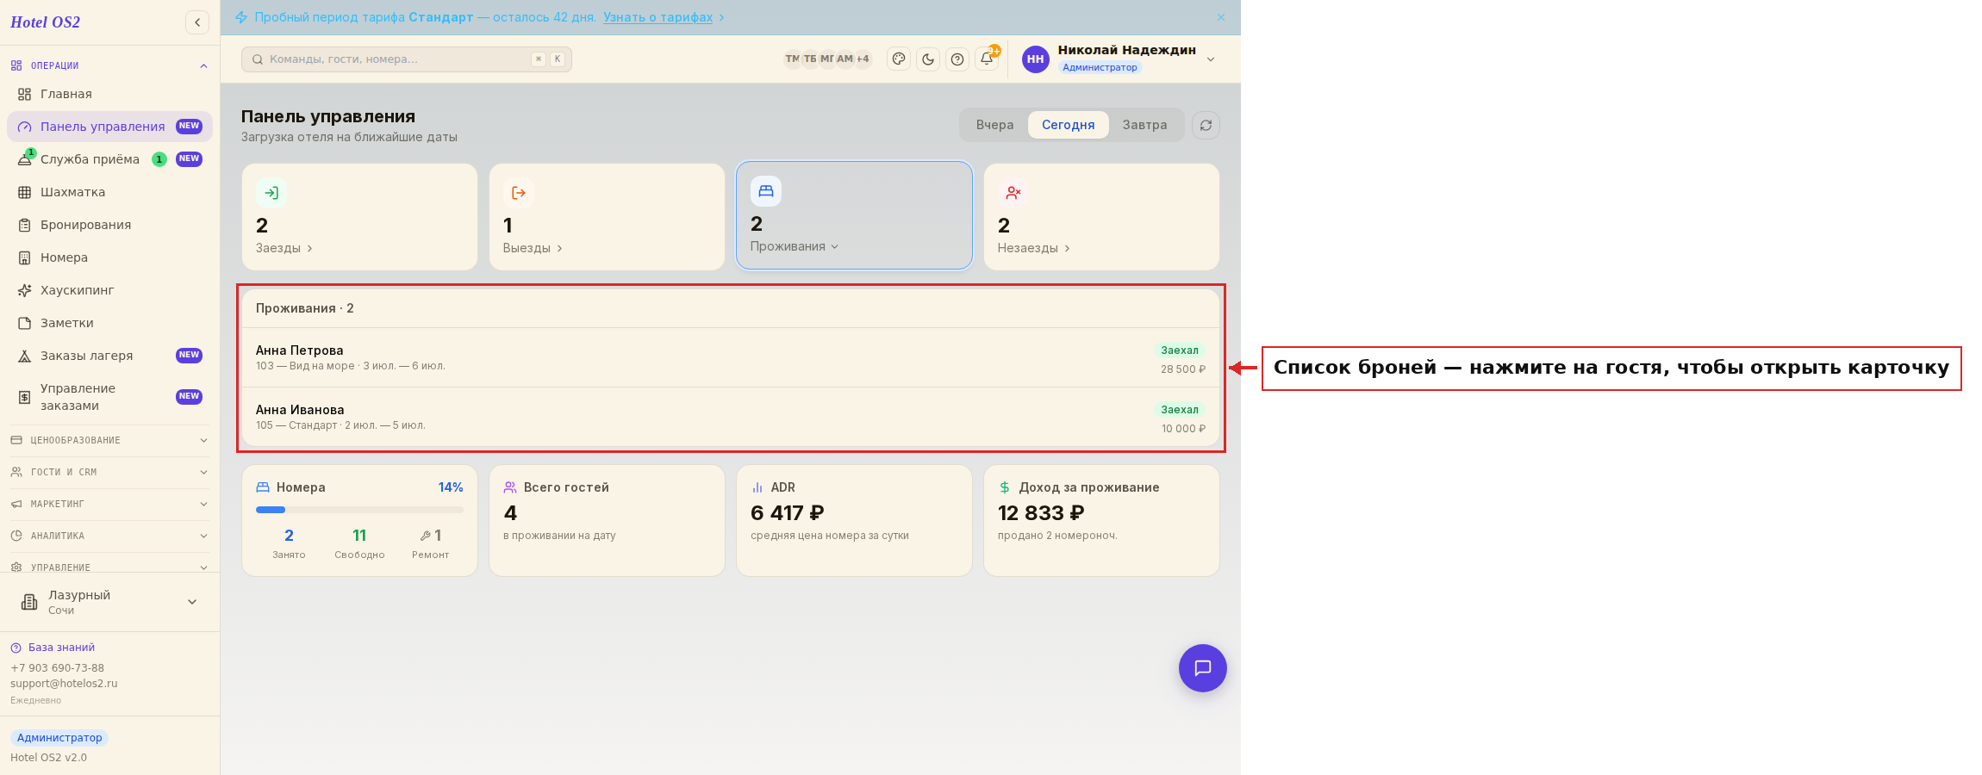The width and height of the screenshot is (1982, 775).
Task: Collapse the ОПЕРАЦИИ section
Action: click(x=109, y=65)
